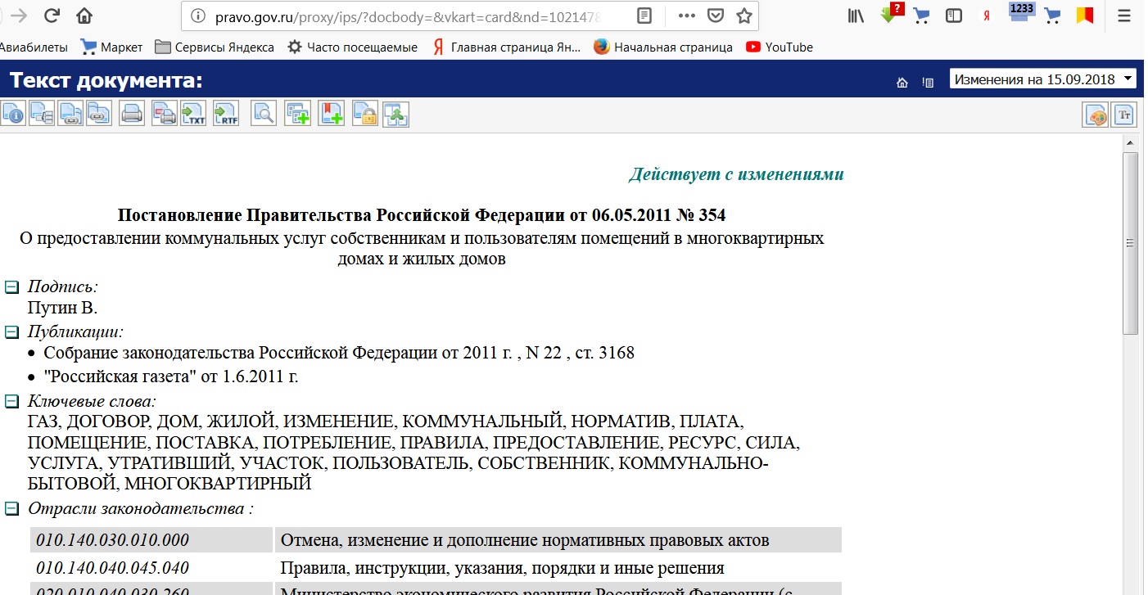
Task: Toggle the browser sidebar icon
Action: [x=954, y=16]
